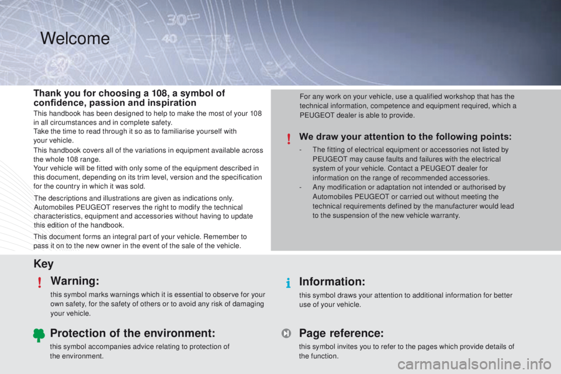Click text 'this symbol draws your attention to additional information'
Viewport: 561px width, 374px height.
(x=406, y=300)
